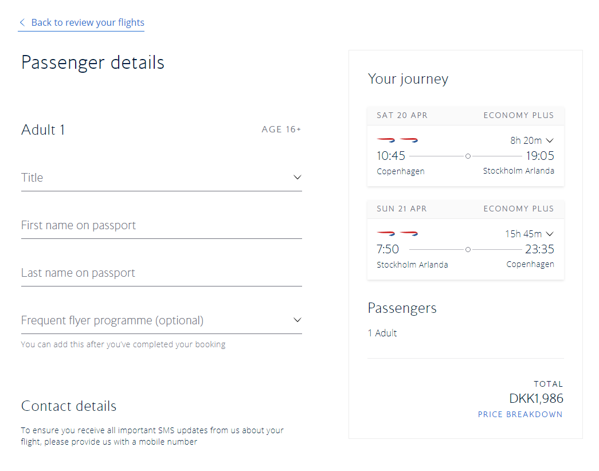Click the 19:05 Stockholm Arlanda arrival time

pyautogui.click(x=540, y=156)
